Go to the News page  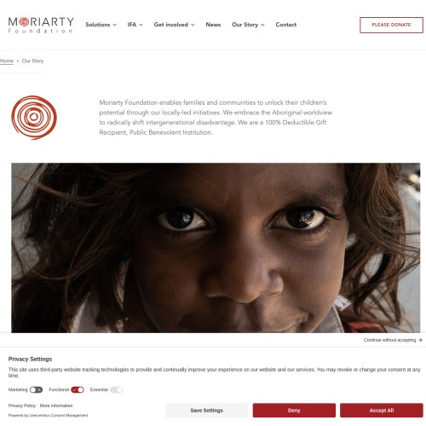click(x=213, y=25)
